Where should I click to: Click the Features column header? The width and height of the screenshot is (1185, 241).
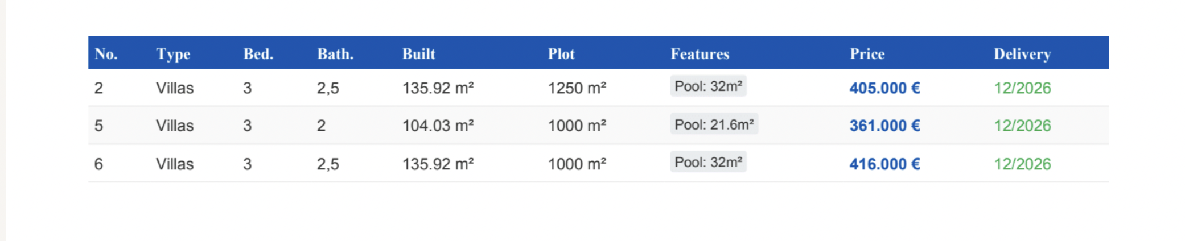[x=700, y=54]
